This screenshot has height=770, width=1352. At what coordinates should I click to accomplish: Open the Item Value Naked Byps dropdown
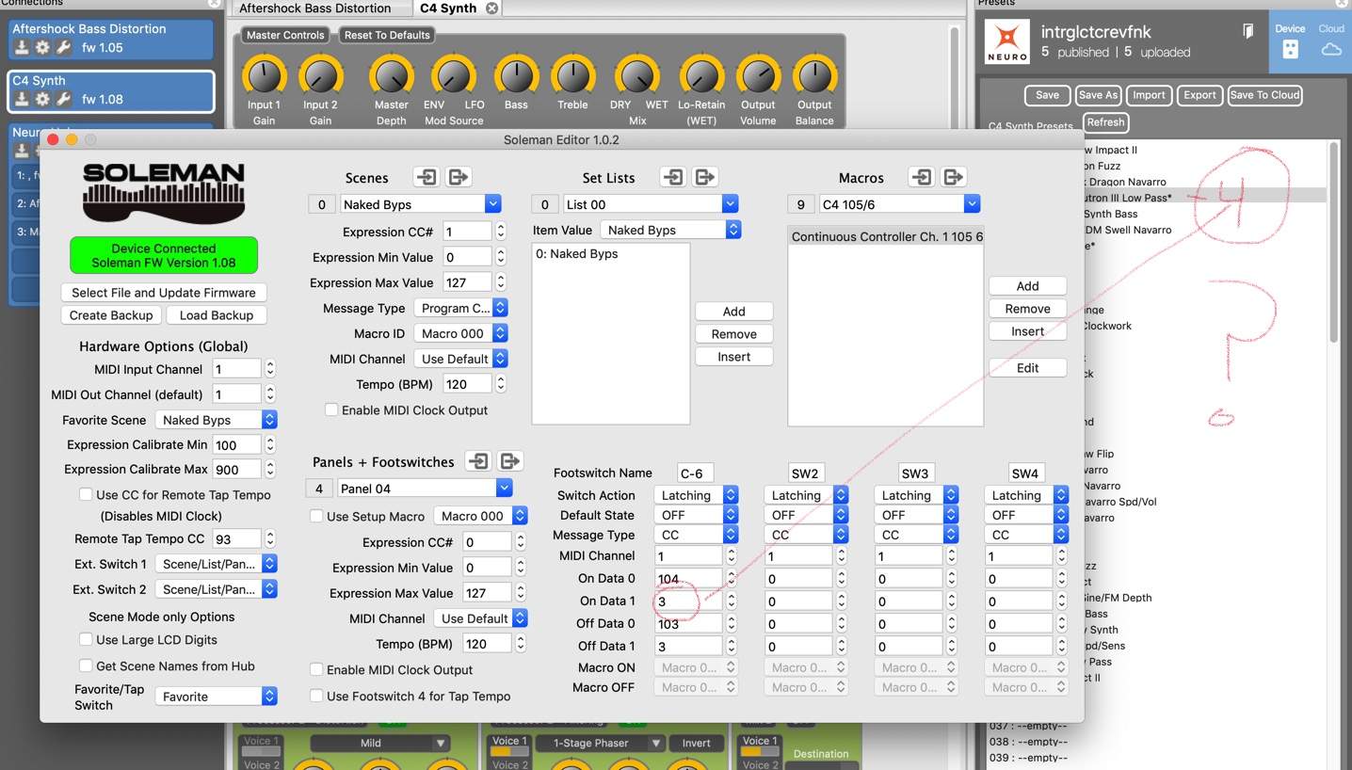pos(671,230)
